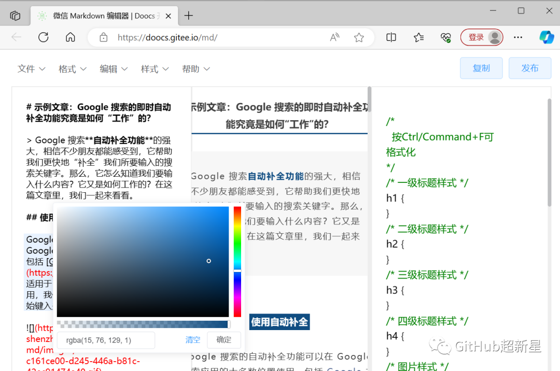
Task: Click the rgba color value input field
Action: pyautogui.click(x=106, y=340)
